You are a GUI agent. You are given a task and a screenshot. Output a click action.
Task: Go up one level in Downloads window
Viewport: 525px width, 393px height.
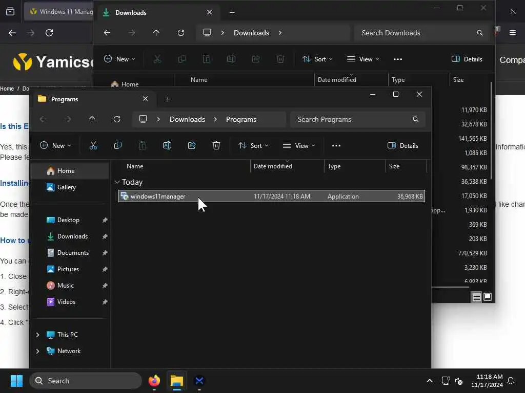[156, 33]
